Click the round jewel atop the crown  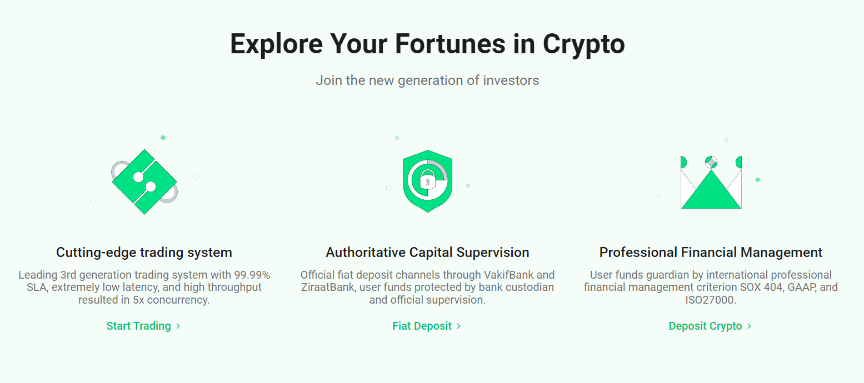coord(711,162)
